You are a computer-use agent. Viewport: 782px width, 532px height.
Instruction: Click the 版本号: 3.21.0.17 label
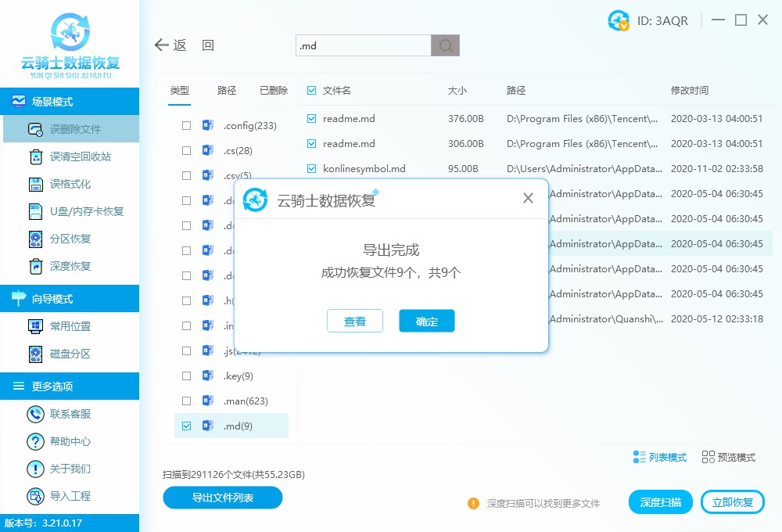[43, 523]
